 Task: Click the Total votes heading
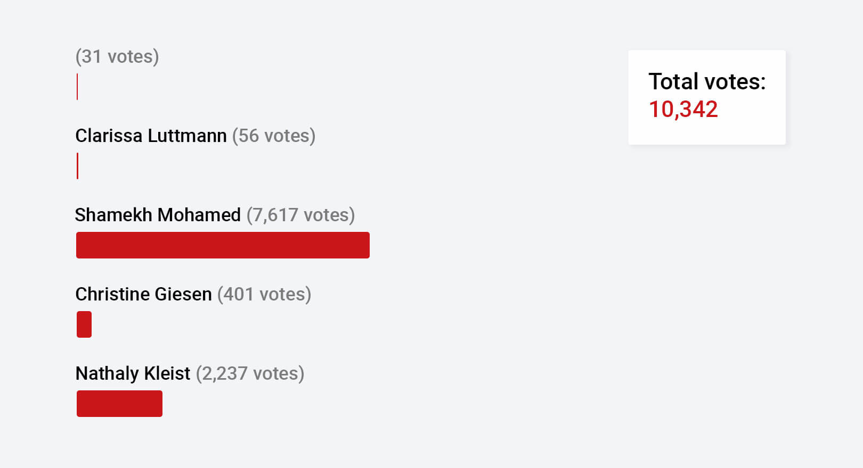coord(707,81)
